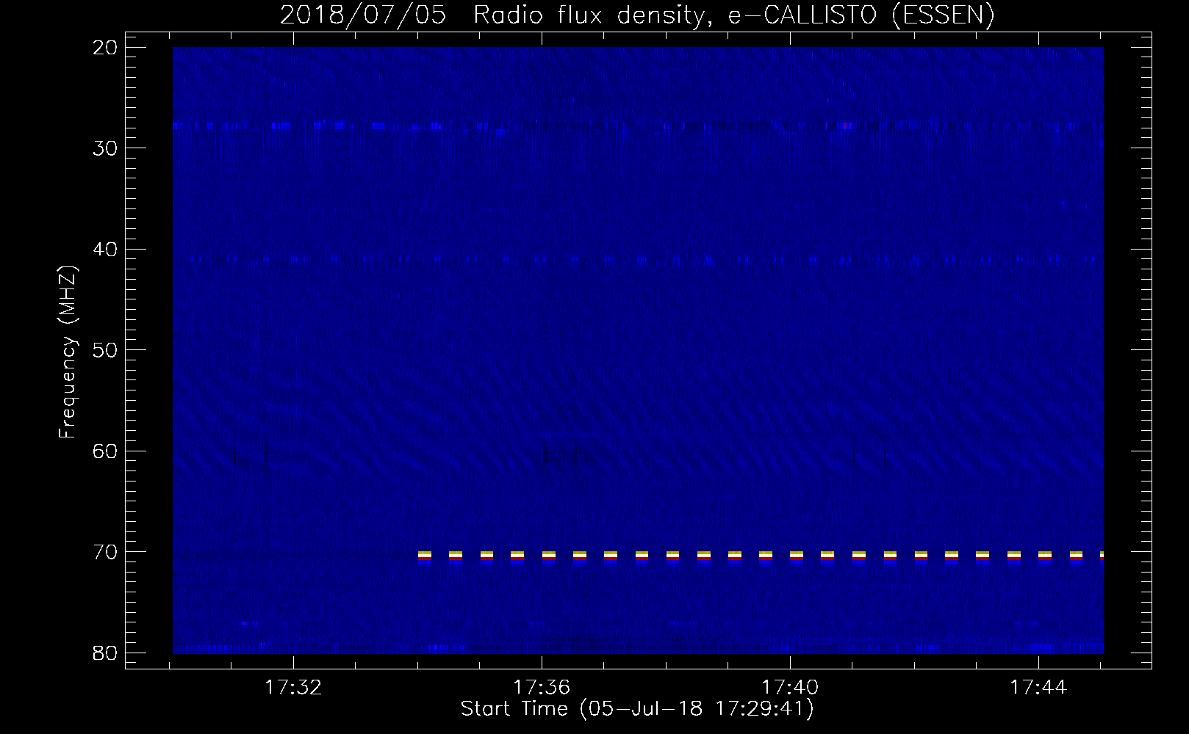Click the 'Start Time (05-Jul-18 17:29:41)' label
1189x734 pixels.
click(637, 709)
